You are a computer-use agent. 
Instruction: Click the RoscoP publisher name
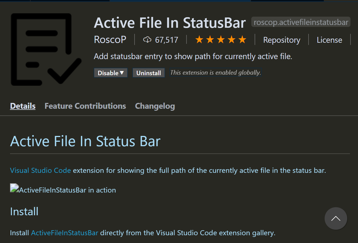(110, 40)
